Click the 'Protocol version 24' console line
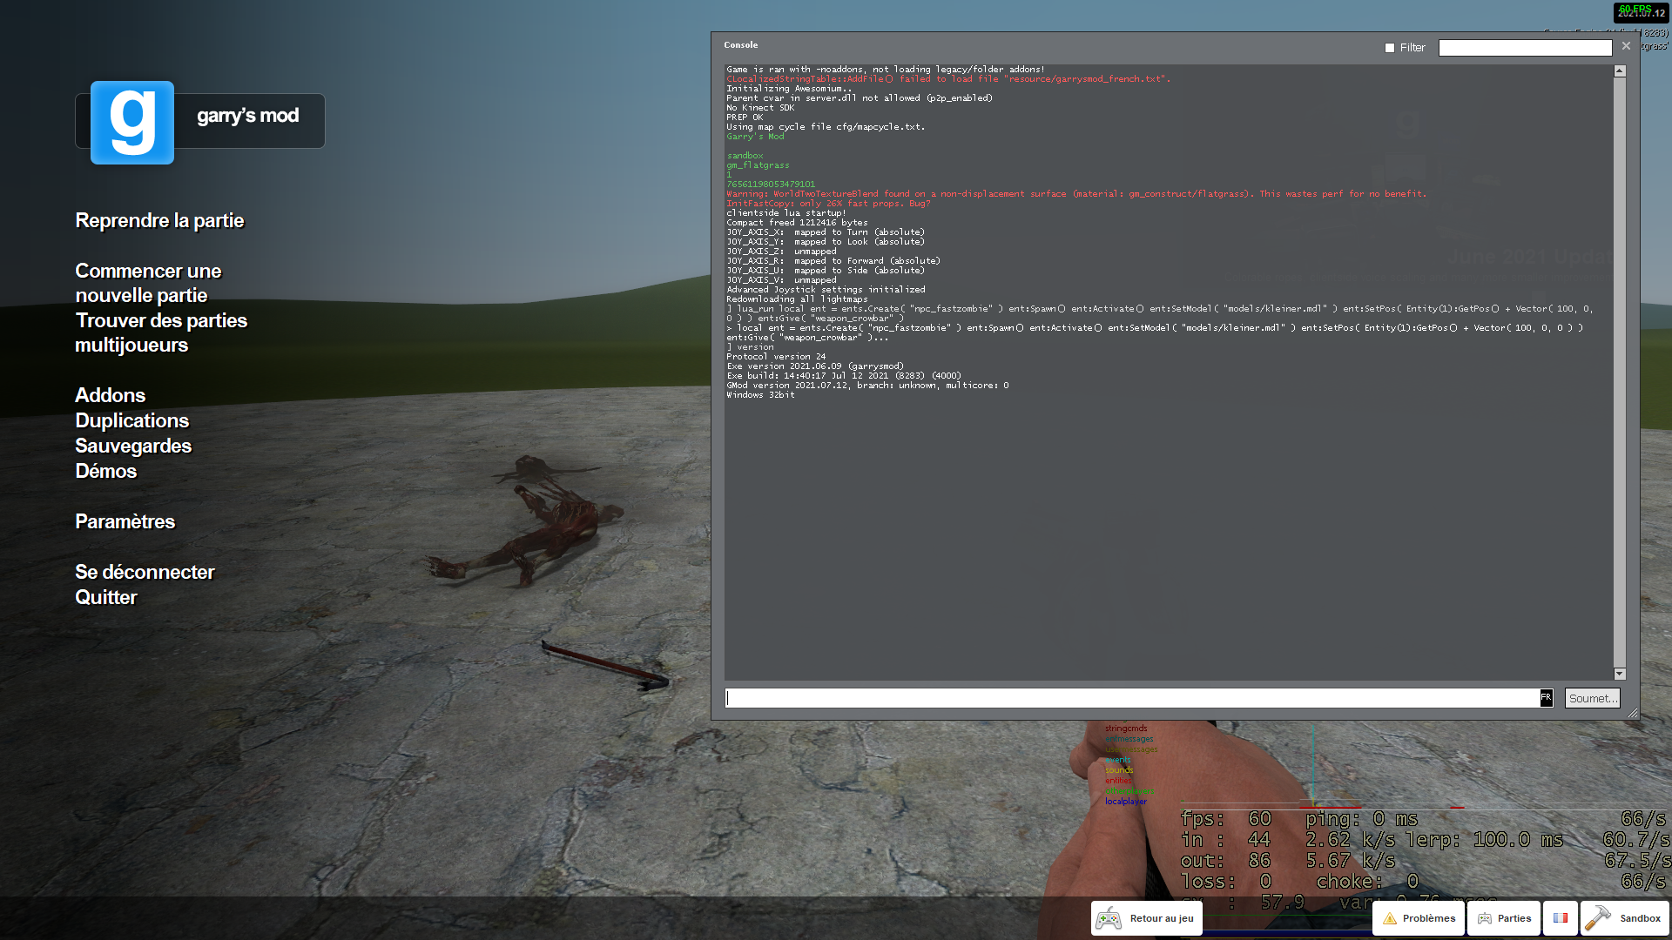This screenshot has width=1672, height=940. tap(776, 357)
